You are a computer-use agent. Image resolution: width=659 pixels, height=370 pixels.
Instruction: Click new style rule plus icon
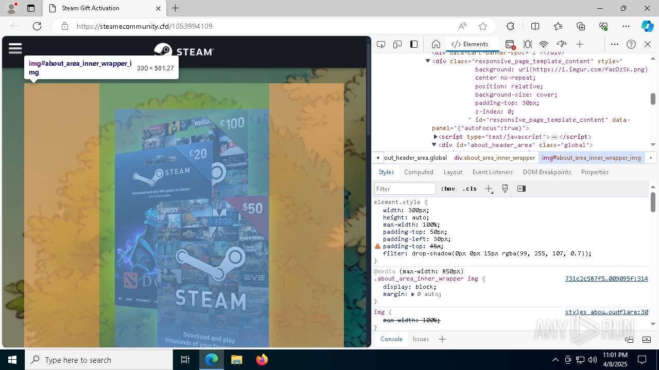[489, 189]
